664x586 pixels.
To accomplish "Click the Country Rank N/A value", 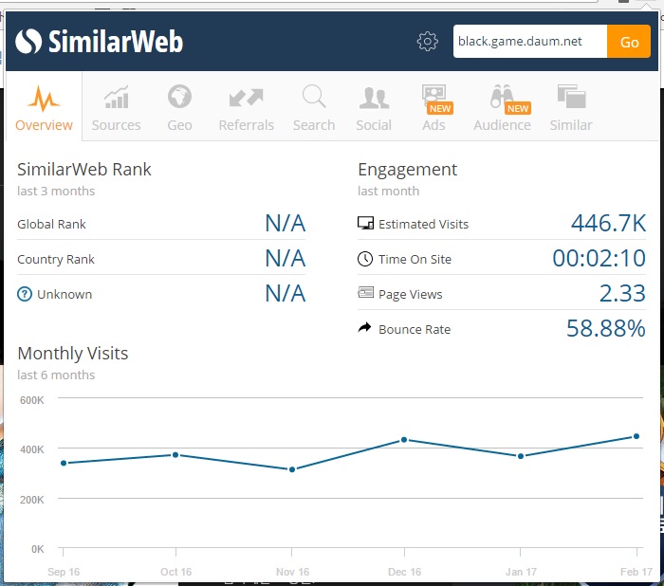I will [x=285, y=258].
